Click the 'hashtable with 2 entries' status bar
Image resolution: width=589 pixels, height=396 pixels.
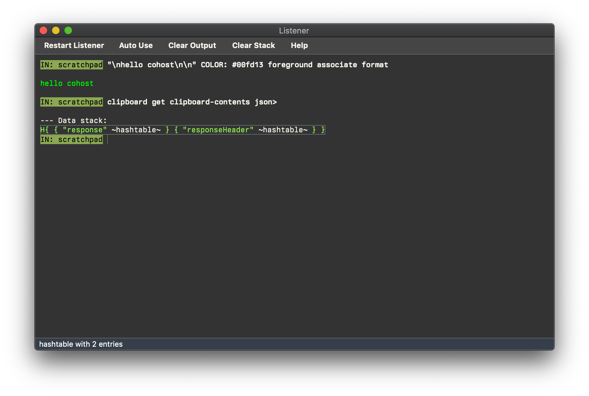[x=81, y=344]
